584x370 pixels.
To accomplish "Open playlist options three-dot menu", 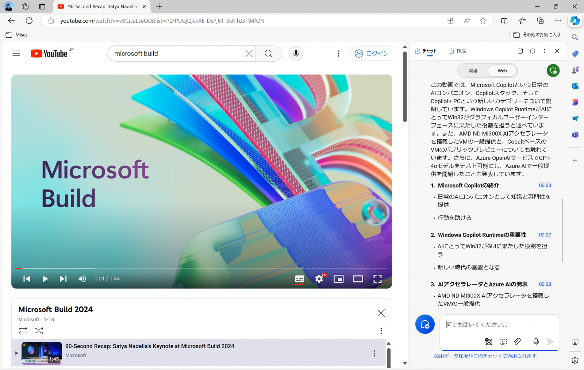I will coord(381,331).
